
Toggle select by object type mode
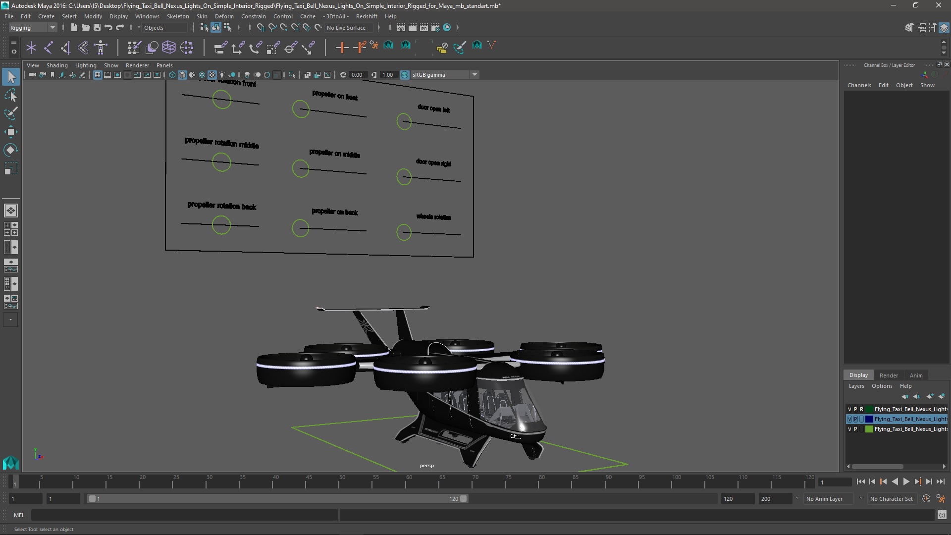tap(215, 28)
